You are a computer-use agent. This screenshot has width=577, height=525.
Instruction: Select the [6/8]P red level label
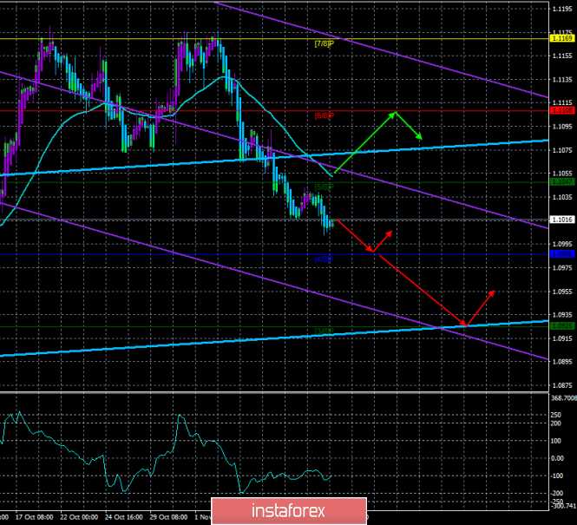point(324,115)
